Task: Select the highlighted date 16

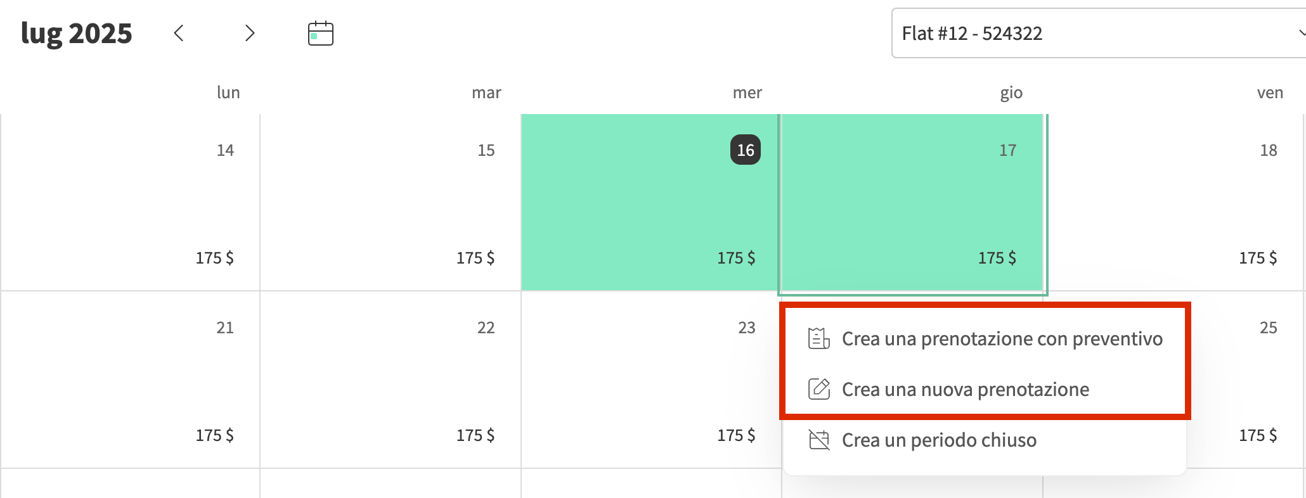Action: pyautogui.click(x=746, y=150)
